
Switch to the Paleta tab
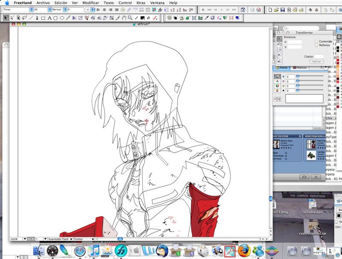[282, 68]
